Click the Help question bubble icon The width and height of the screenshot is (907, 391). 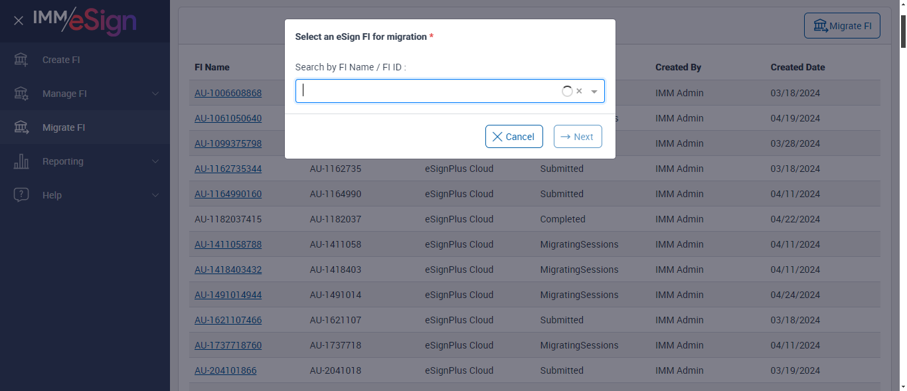tap(21, 195)
